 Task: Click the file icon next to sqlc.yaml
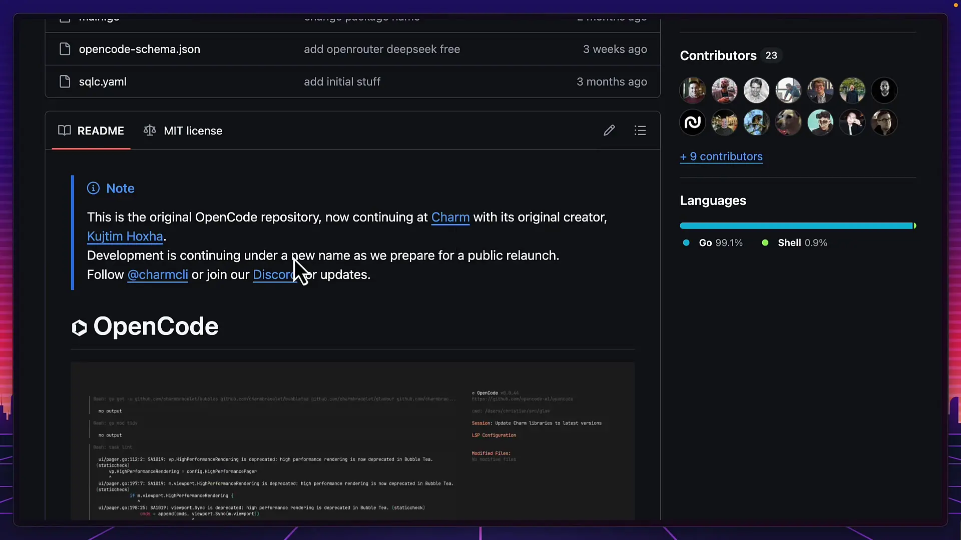coord(65,81)
